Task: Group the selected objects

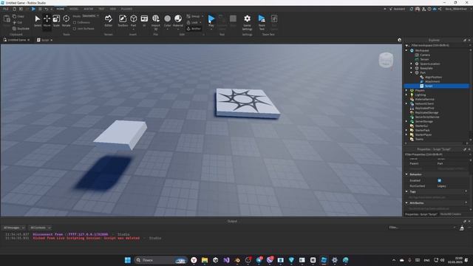Action: click(194, 16)
